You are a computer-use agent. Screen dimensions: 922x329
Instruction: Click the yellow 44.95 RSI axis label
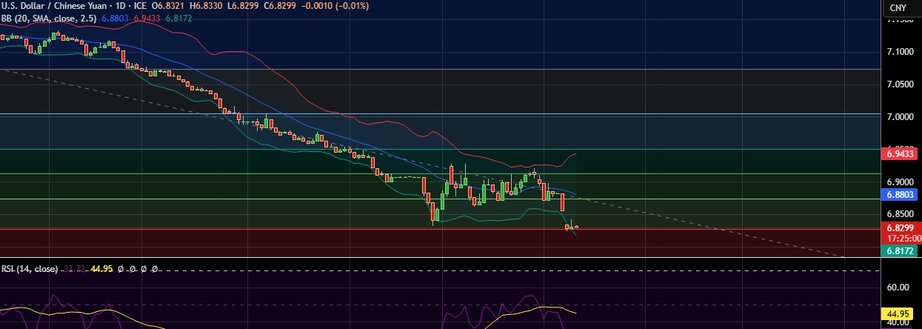tap(901, 313)
